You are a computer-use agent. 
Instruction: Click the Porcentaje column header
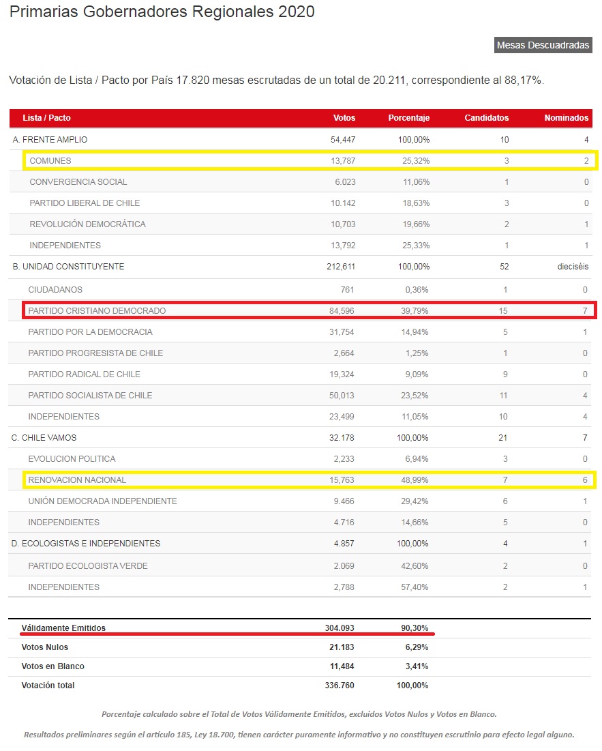[408, 118]
